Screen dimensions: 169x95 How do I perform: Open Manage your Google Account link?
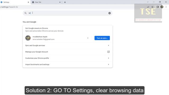pyautogui.click(x=68, y=52)
